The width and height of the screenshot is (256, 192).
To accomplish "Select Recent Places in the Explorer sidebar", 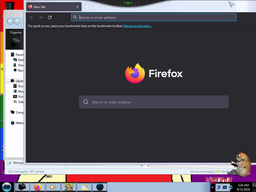I will pyautogui.click(x=18, y=70).
